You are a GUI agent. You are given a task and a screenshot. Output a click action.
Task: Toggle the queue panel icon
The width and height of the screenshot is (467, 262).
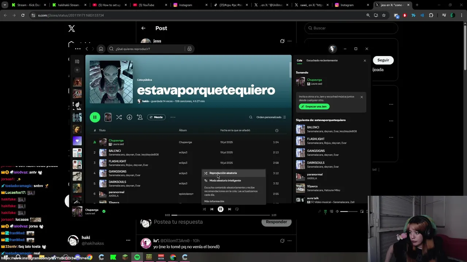point(325,211)
